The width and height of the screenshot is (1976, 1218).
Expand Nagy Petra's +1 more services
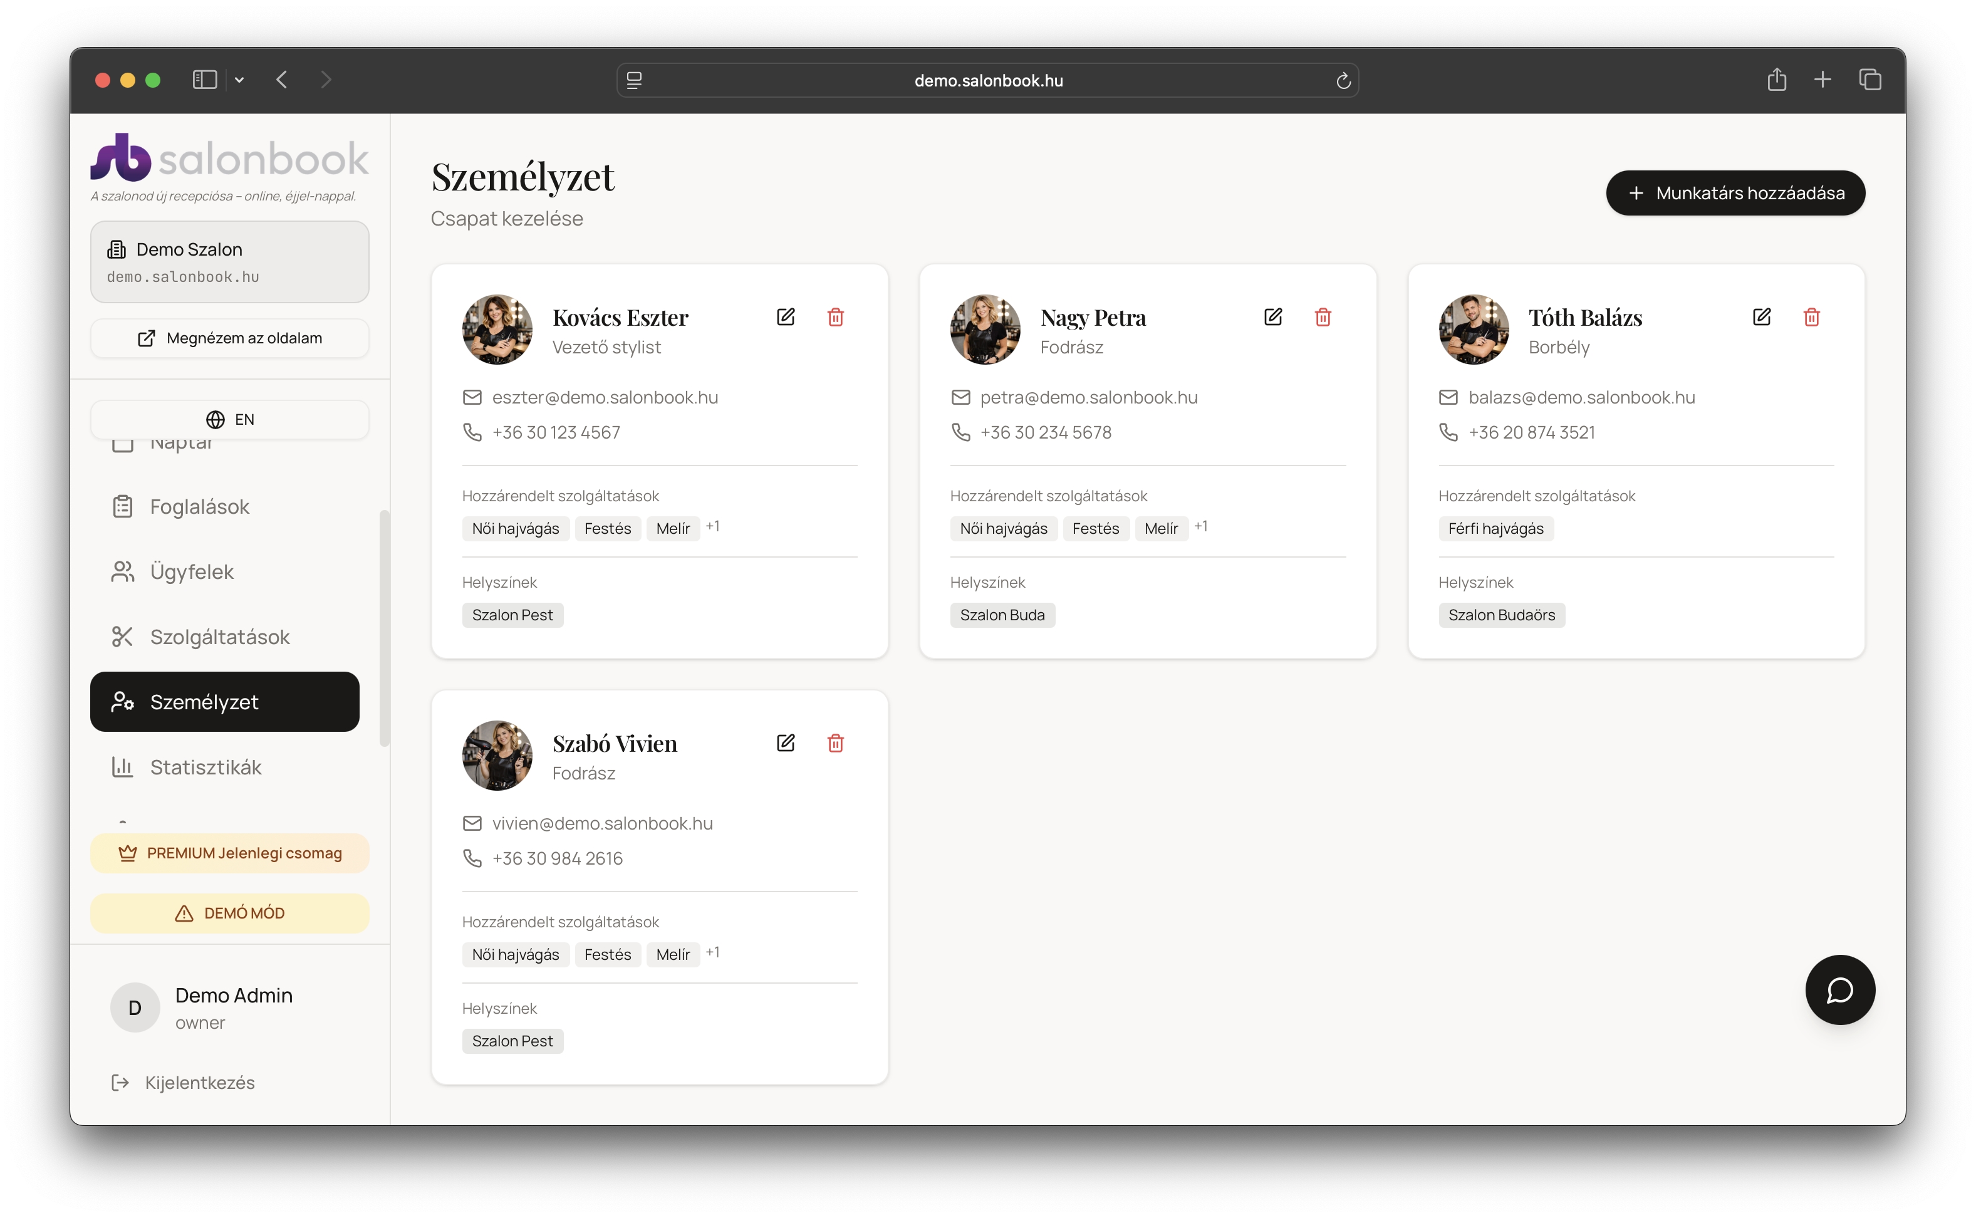1201,527
